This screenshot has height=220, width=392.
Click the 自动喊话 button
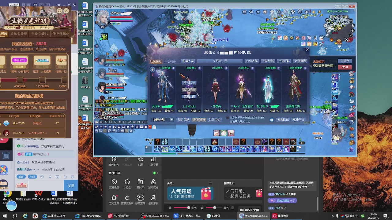268,61
